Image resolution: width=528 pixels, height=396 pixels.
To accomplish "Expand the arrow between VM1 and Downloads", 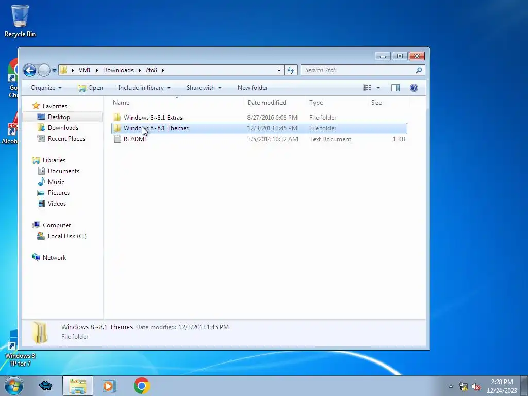I will [x=97, y=70].
